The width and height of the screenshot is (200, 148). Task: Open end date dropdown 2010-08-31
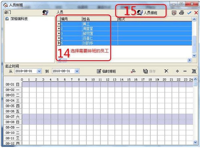point(77,71)
